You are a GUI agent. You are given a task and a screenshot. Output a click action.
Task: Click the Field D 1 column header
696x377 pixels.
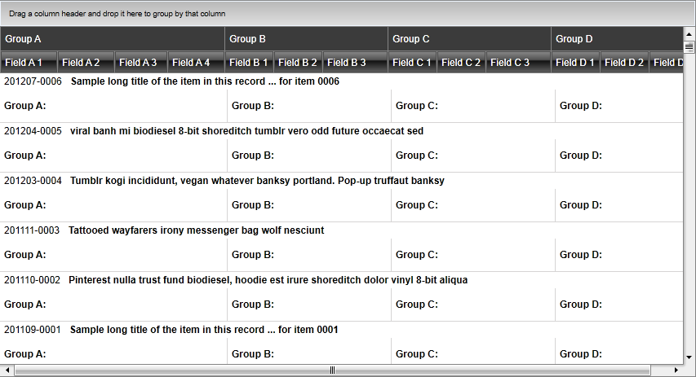575,62
